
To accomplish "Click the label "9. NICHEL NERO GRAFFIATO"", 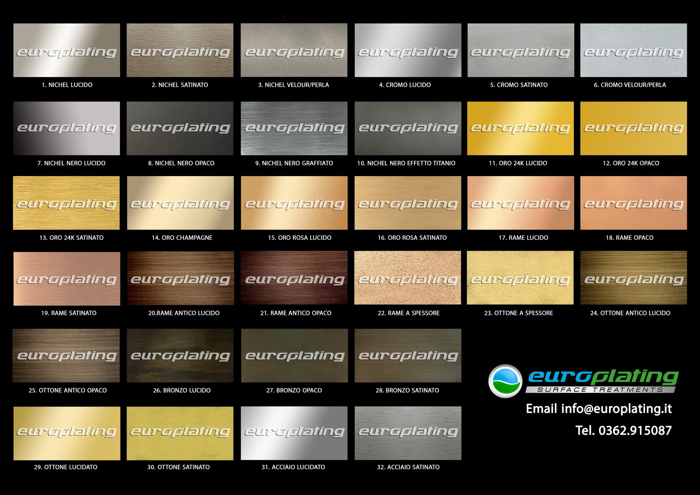I will [294, 163].
